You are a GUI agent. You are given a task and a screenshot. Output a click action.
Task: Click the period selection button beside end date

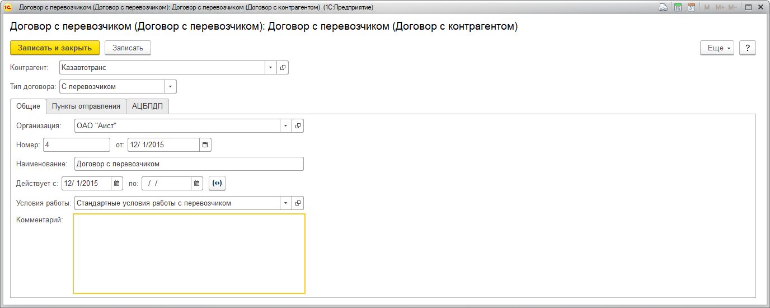(217, 184)
